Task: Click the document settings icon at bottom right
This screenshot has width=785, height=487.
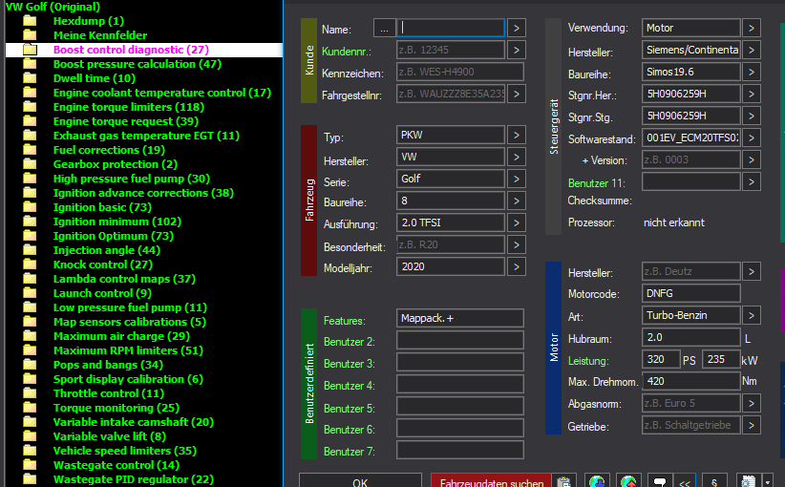Action: tap(749, 481)
